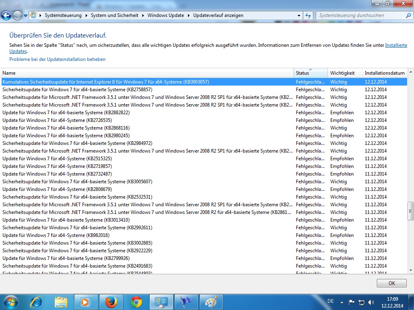Select Update KB2732487 row

[x=204, y=174]
